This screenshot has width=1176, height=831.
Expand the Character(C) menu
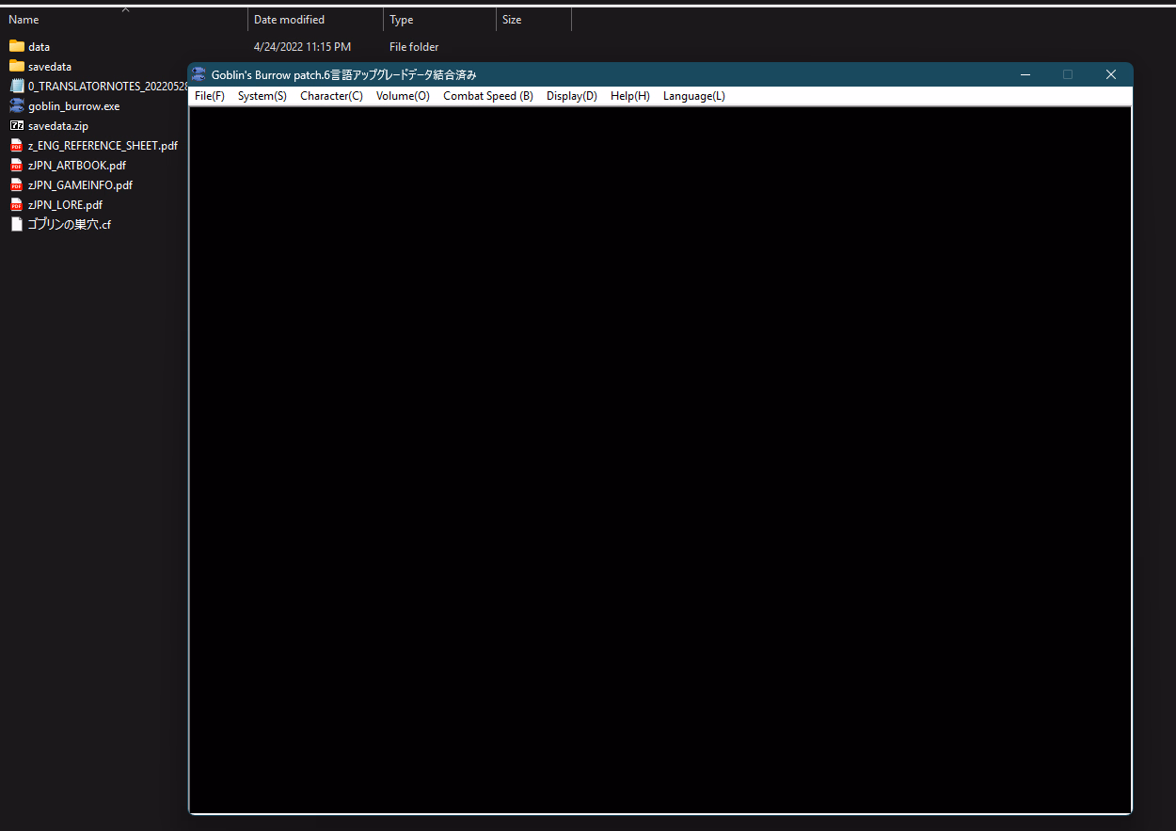pos(331,96)
